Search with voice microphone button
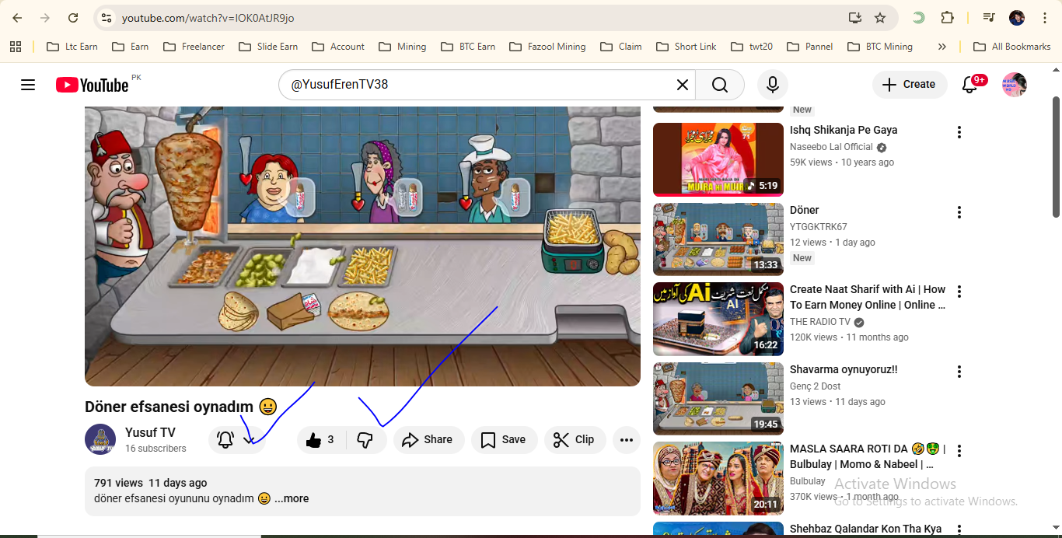Image resolution: width=1062 pixels, height=538 pixels. click(773, 85)
